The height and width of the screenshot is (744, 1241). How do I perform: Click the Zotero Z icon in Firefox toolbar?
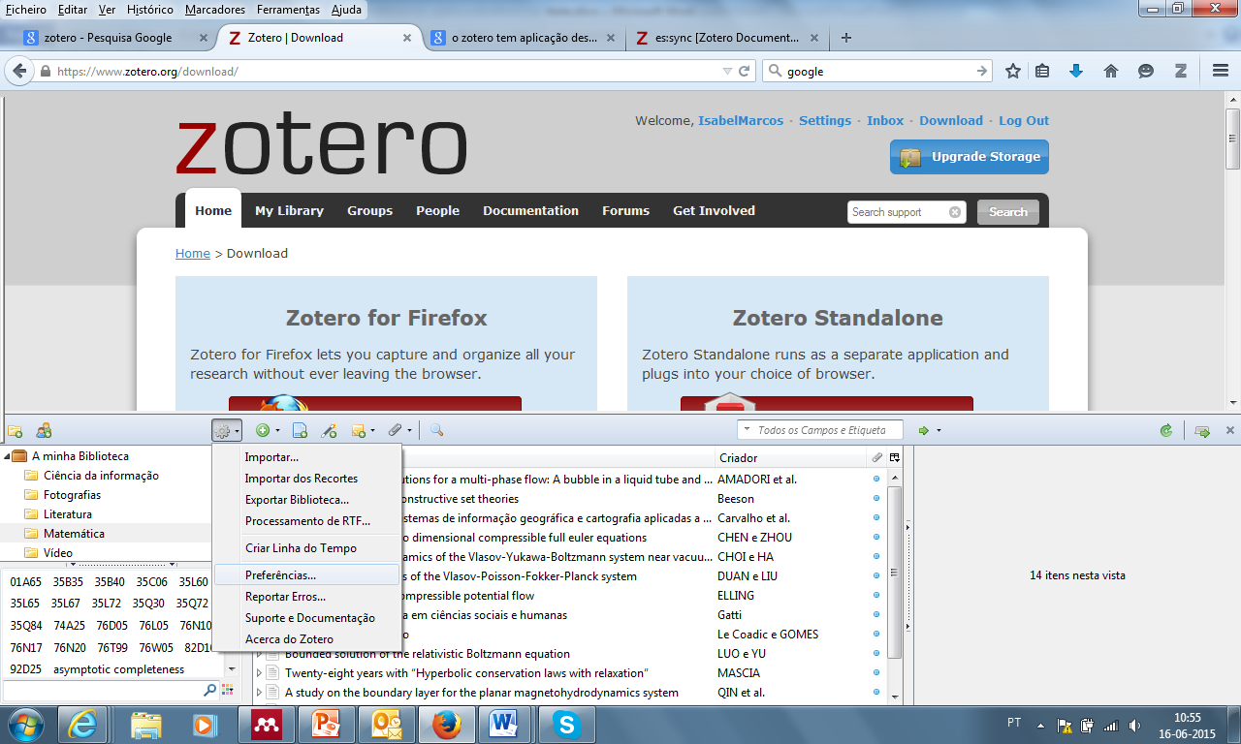click(1181, 71)
